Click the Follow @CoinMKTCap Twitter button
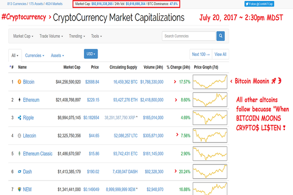The width and height of the screenshot is (293, 195). tap(259, 4)
